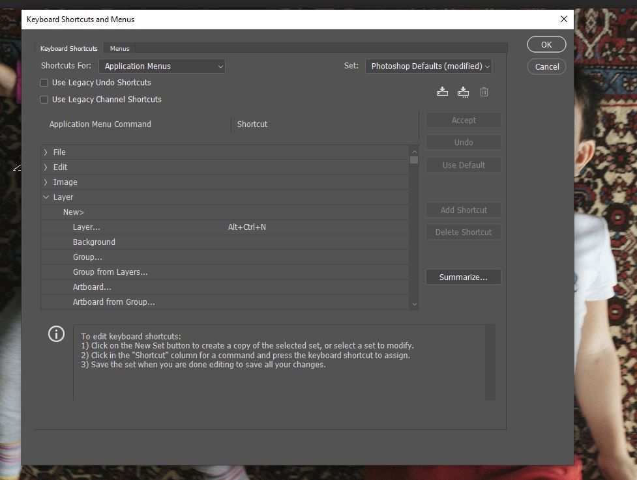Expand the File command group
Screen dimensions: 637x480
(45, 152)
